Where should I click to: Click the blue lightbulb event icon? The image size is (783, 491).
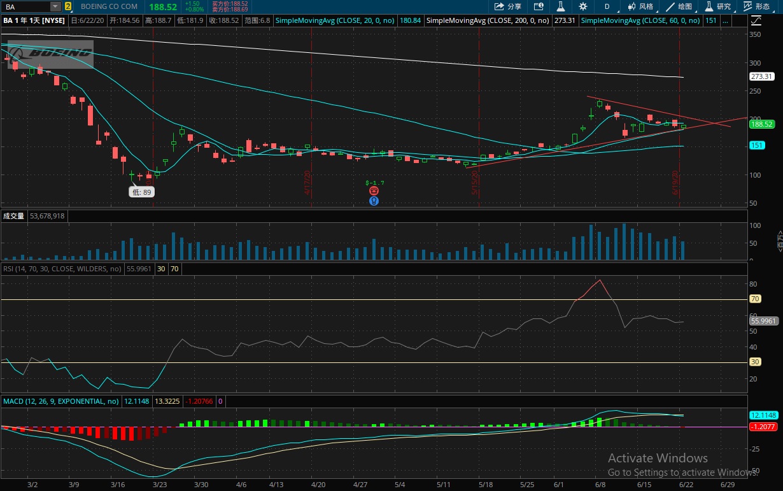[374, 201]
